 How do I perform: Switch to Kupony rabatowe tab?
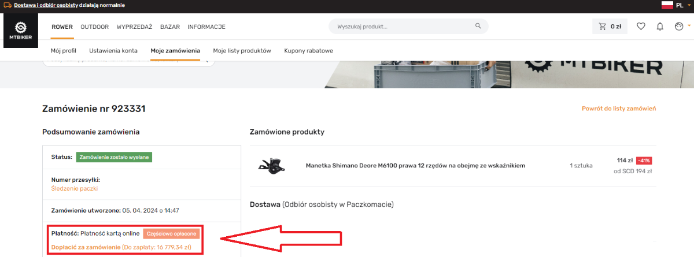(x=308, y=51)
